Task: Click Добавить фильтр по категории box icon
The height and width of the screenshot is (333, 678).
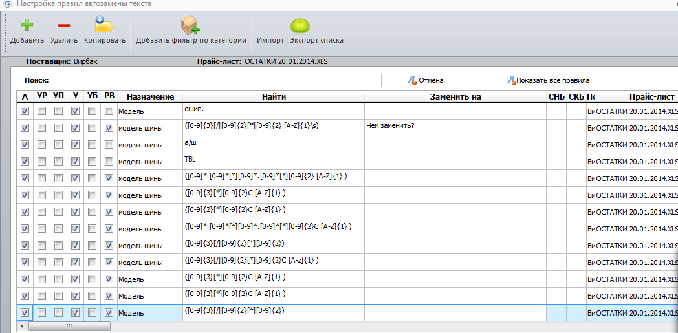Action: click(x=190, y=25)
